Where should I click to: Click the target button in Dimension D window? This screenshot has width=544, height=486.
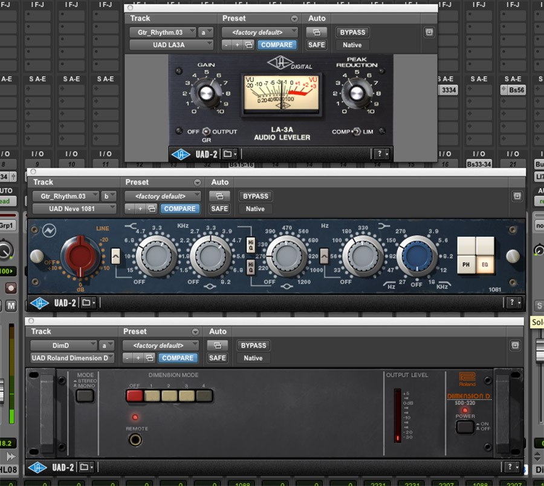tap(515, 346)
